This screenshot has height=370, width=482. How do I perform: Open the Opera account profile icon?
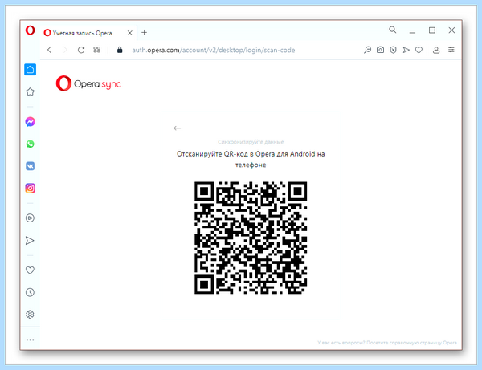click(436, 50)
